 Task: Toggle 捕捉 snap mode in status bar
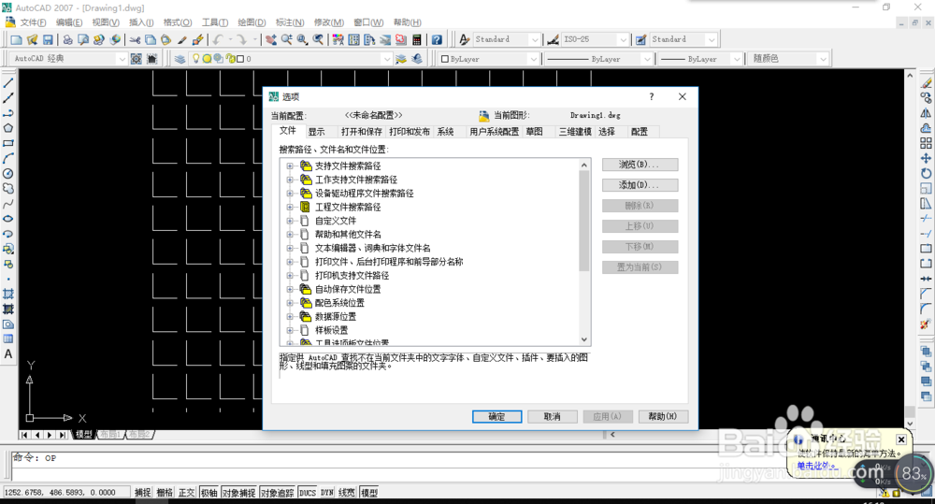pos(142,493)
